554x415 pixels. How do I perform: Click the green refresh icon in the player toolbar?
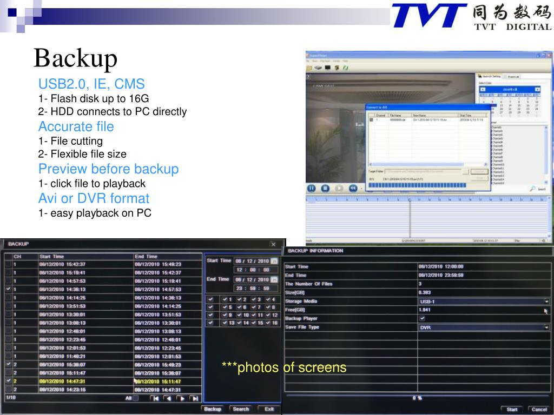click(346, 68)
